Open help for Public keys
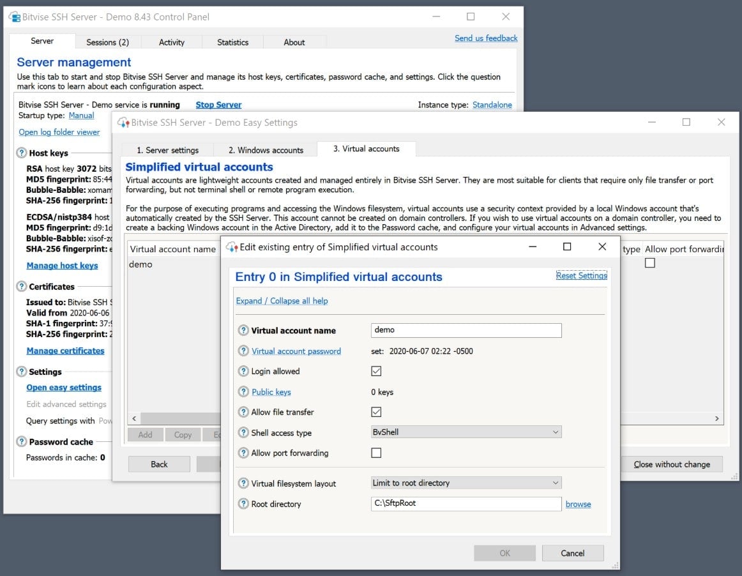 243,391
